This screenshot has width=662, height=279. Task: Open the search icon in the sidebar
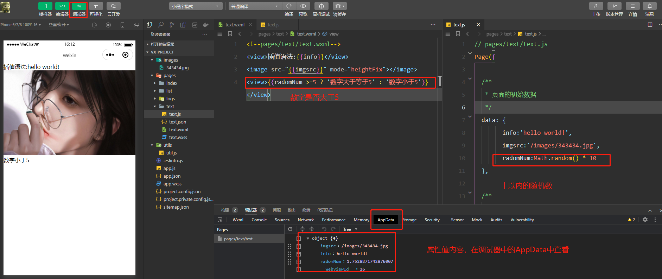coord(161,25)
